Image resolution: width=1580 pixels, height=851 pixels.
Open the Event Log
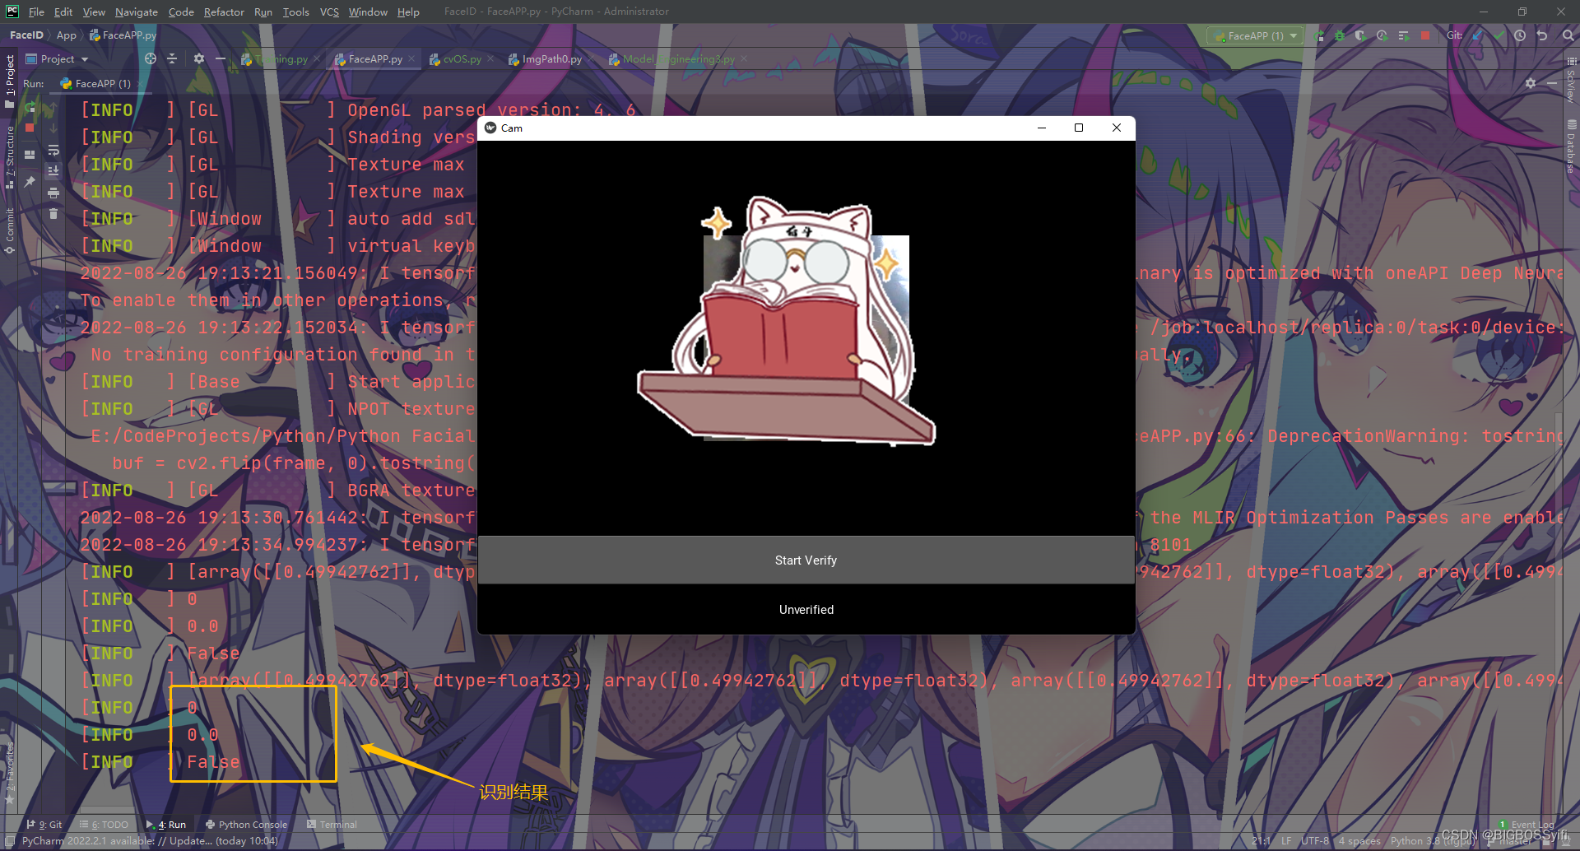[1527, 824]
